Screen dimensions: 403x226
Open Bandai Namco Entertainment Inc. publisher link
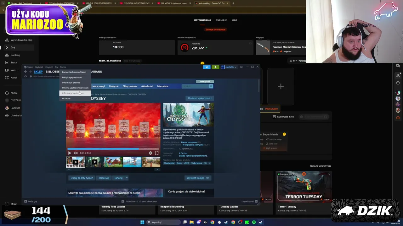pos(193,156)
